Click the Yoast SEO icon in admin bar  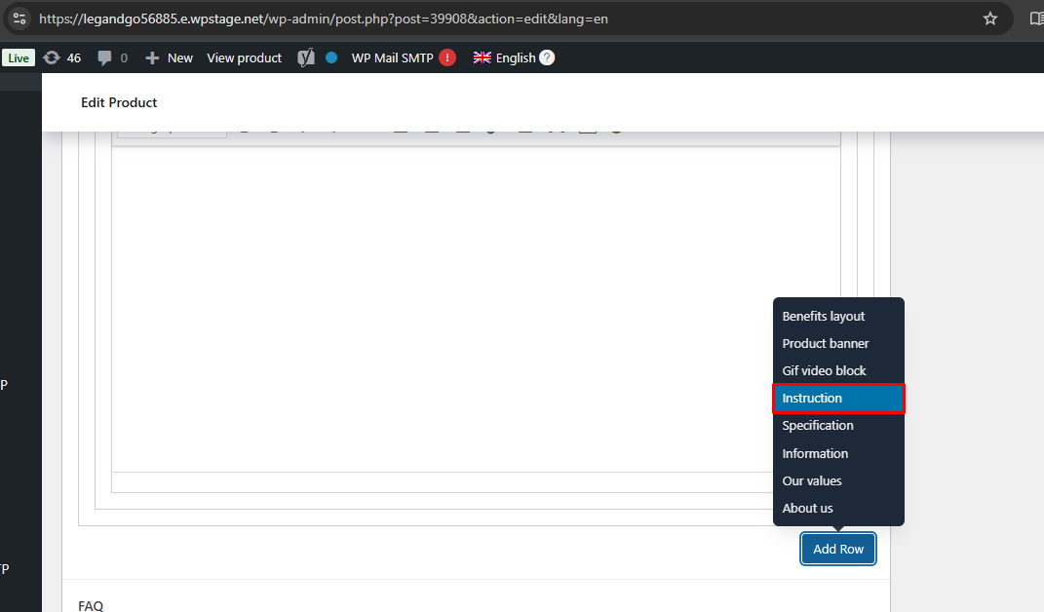coord(306,57)
